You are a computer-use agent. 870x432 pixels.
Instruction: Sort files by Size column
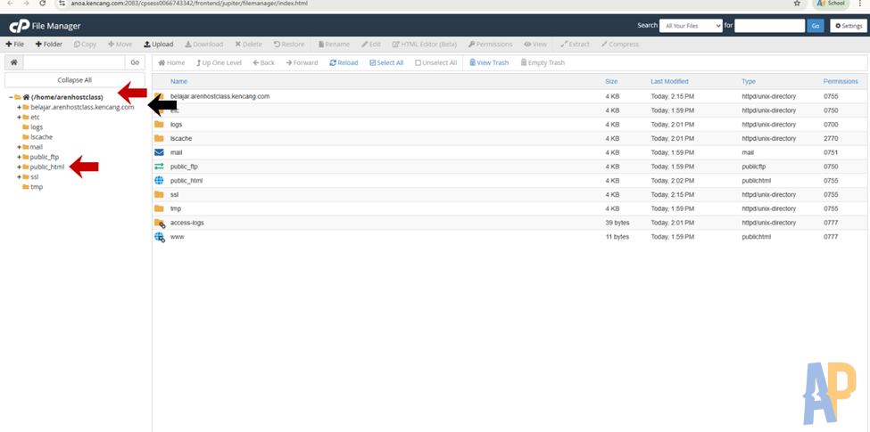pos(611,81)
